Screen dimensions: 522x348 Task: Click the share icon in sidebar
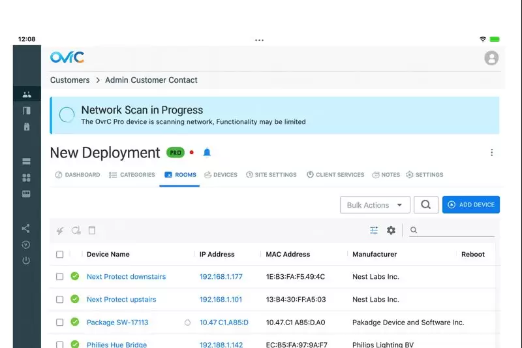26,229
